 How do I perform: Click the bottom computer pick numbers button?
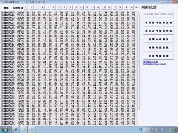tap(158, 56)
